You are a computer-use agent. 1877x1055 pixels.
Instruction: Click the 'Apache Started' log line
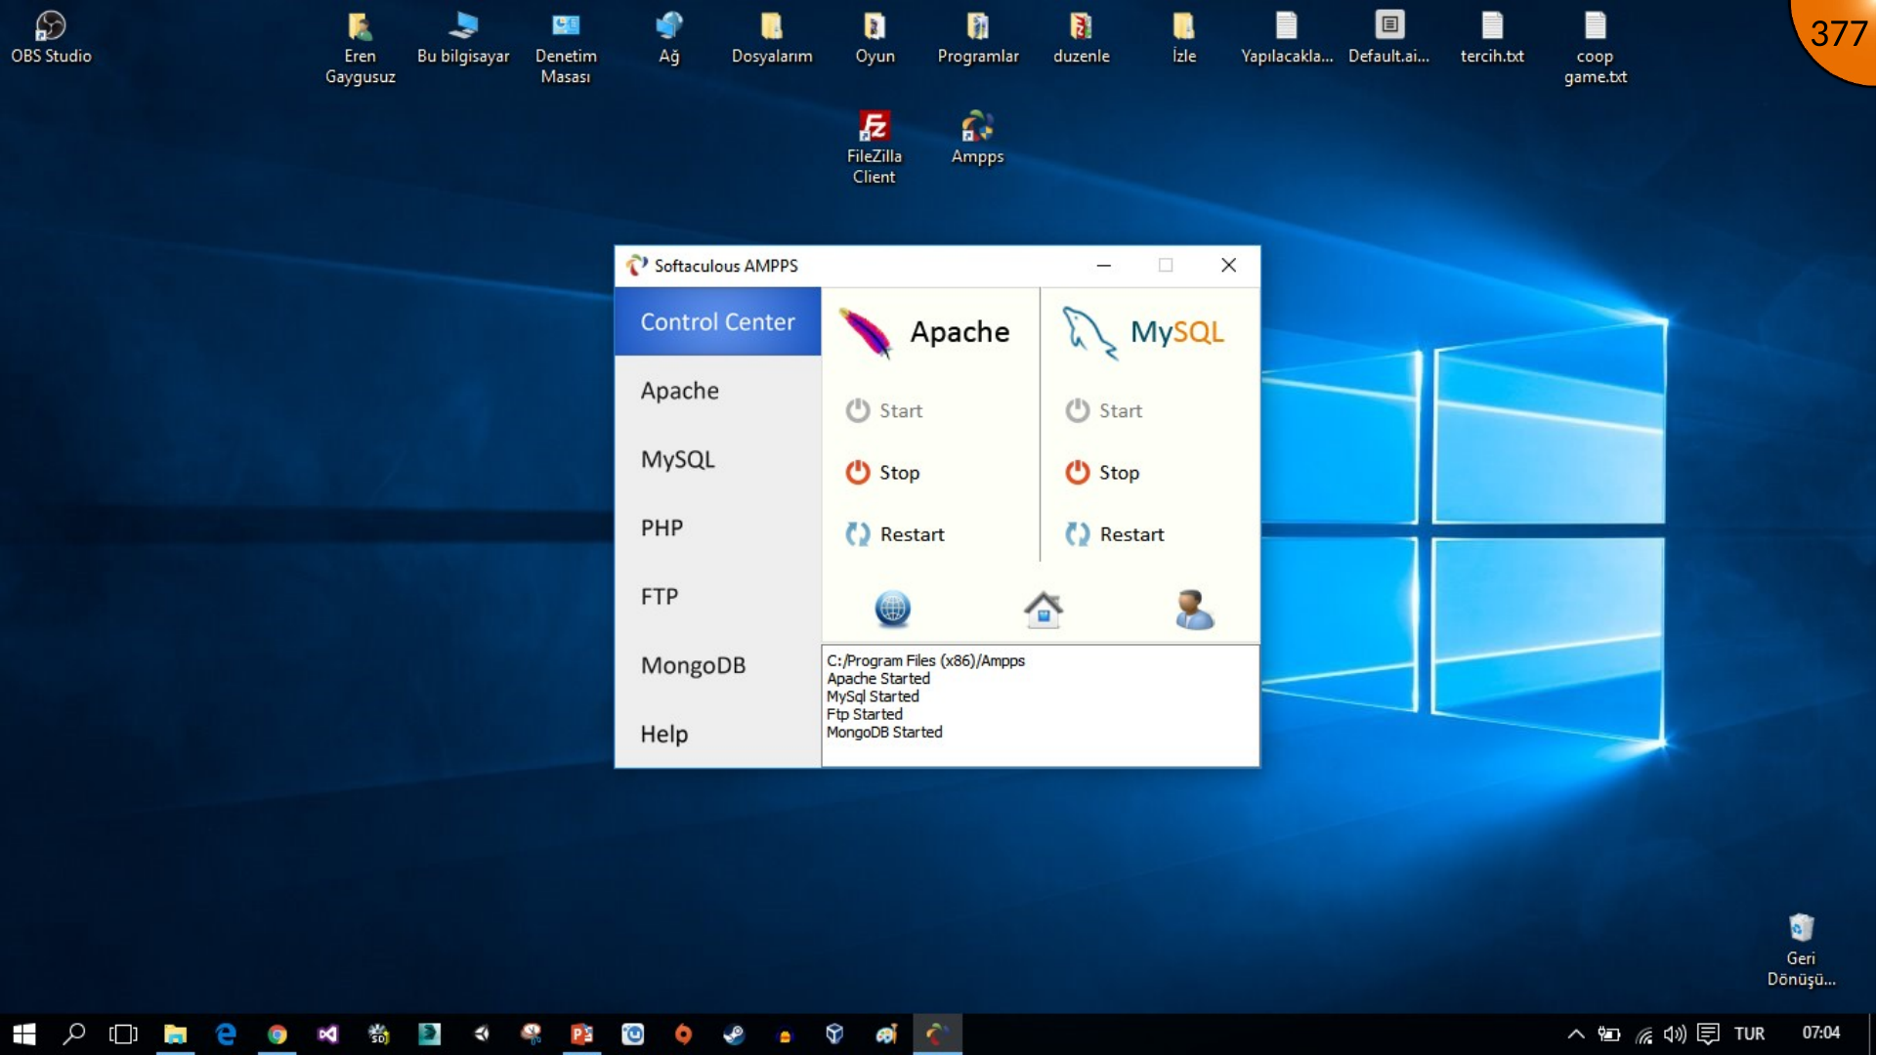pyautogui.click(x=878, y=678)
